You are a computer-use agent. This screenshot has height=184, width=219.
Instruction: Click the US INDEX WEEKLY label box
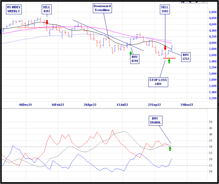point(14,9)
